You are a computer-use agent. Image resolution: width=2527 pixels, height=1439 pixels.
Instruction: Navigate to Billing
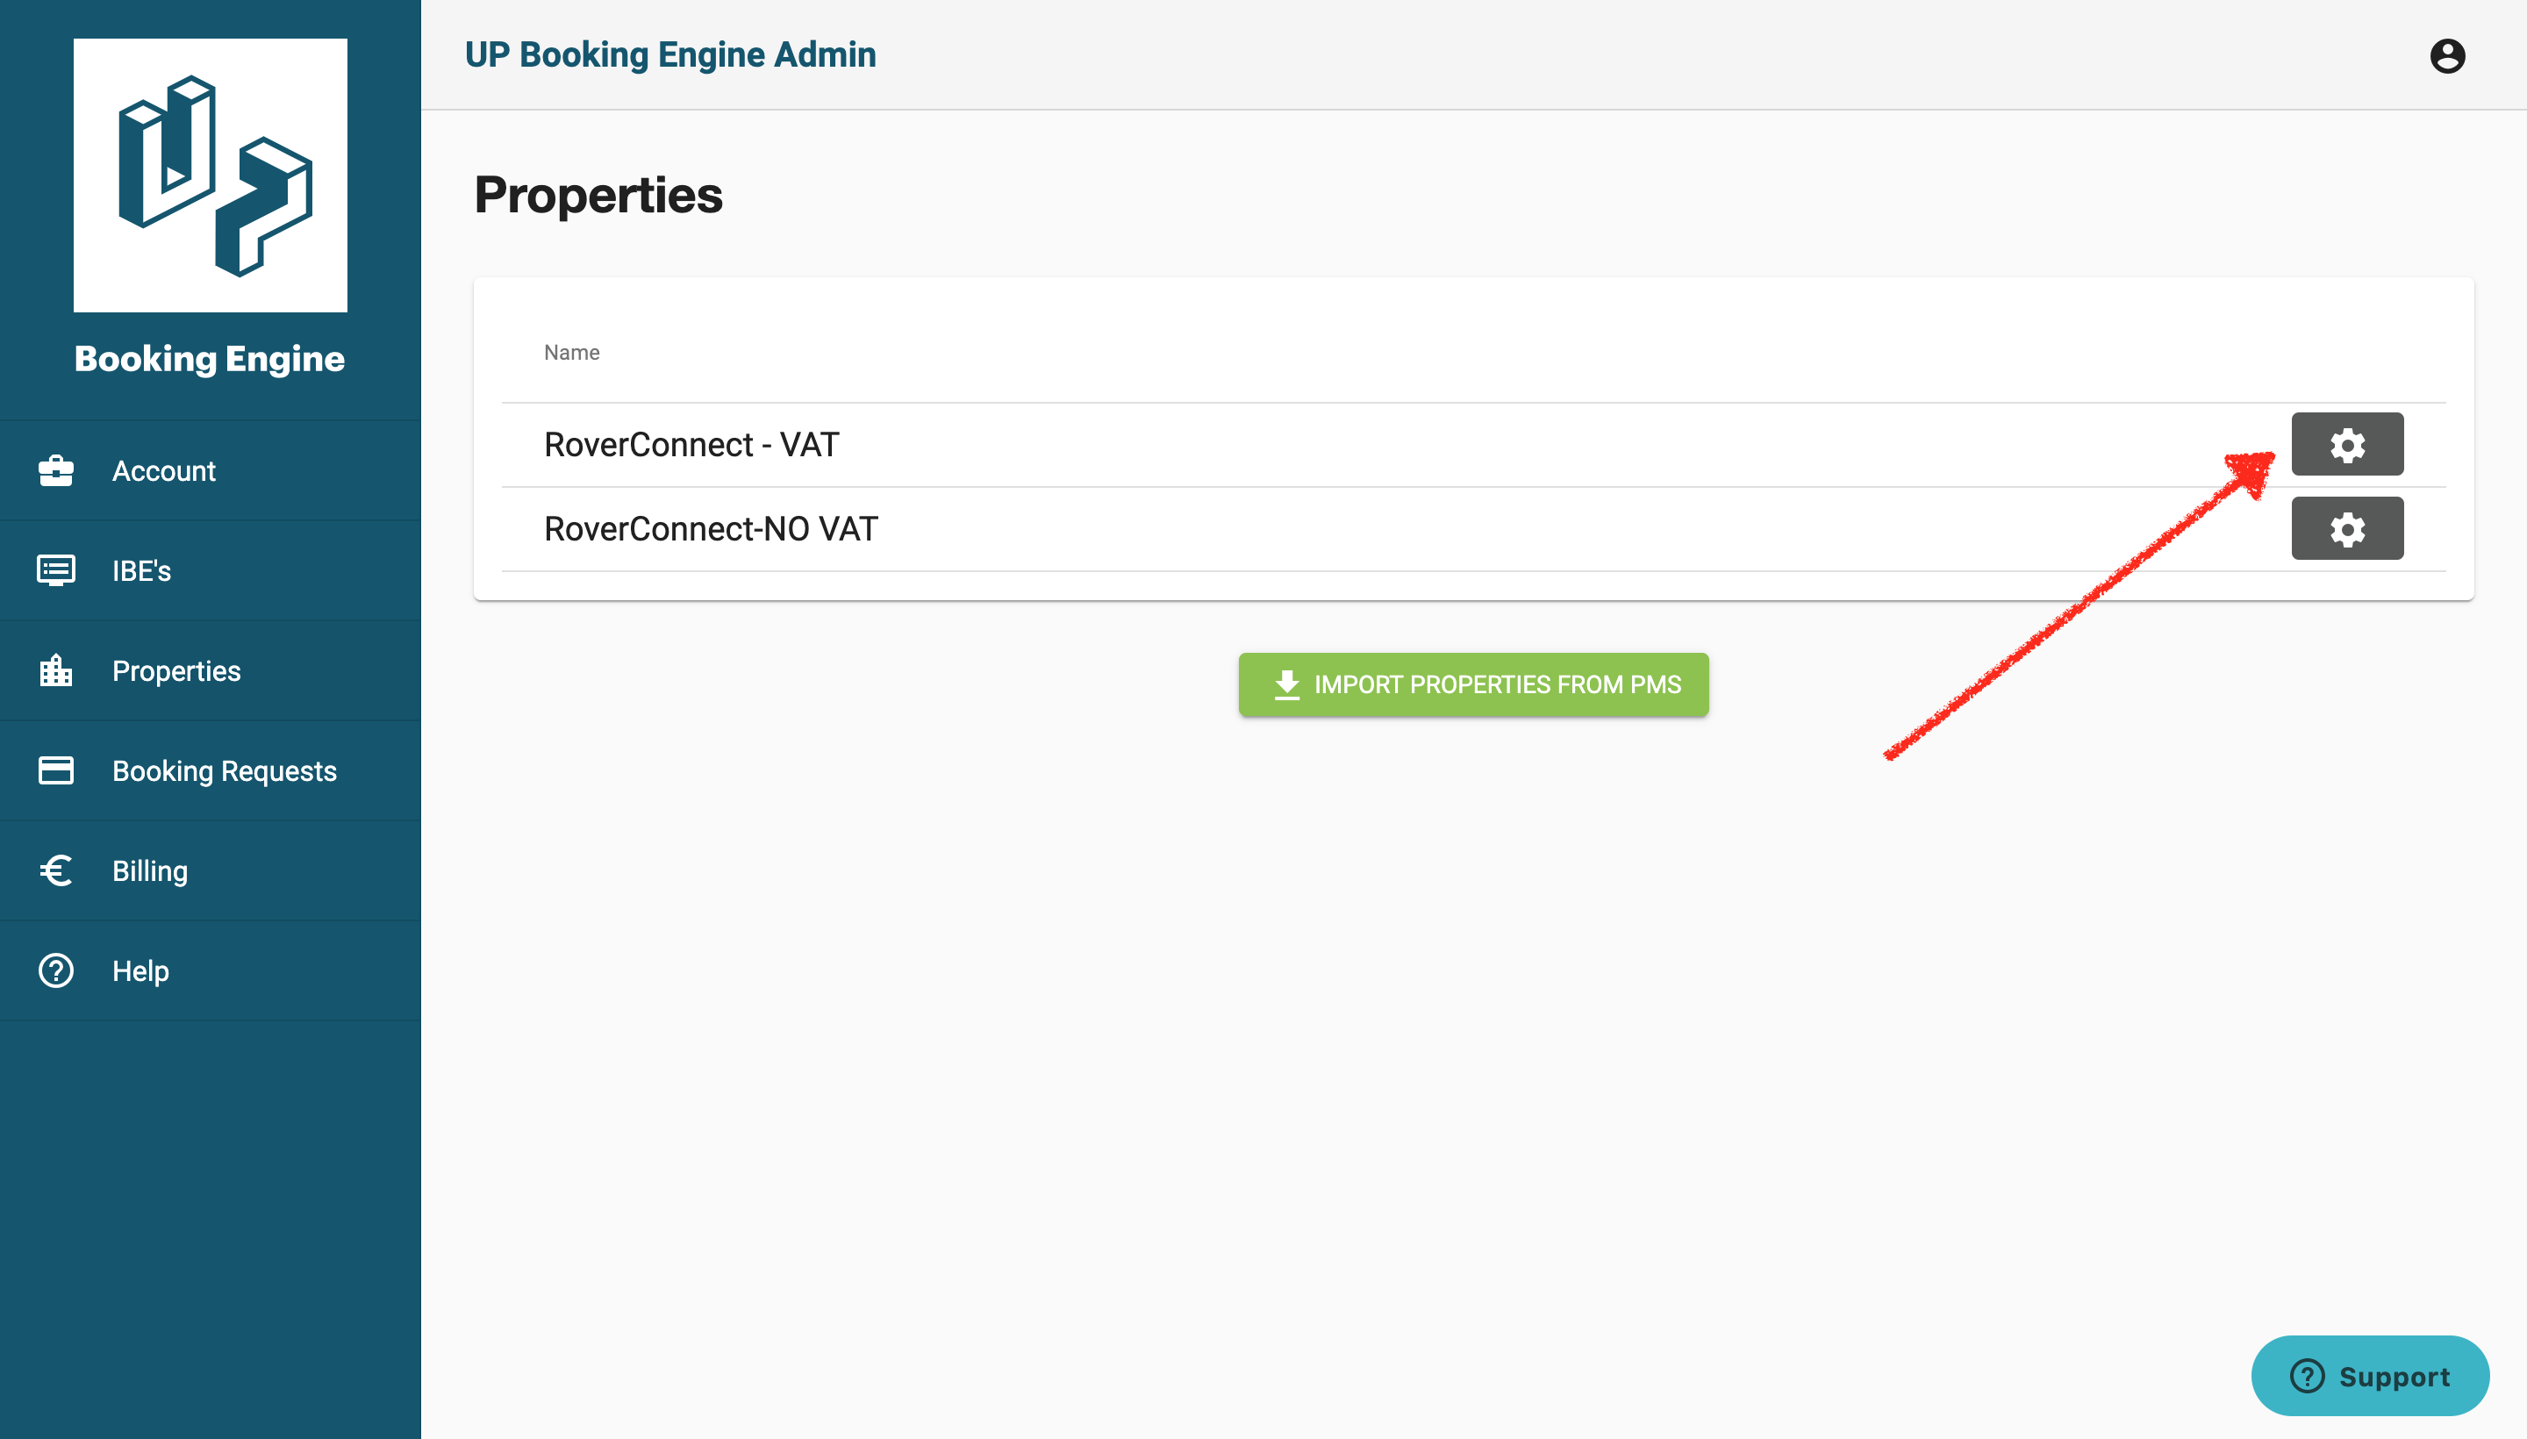[211, 870]
